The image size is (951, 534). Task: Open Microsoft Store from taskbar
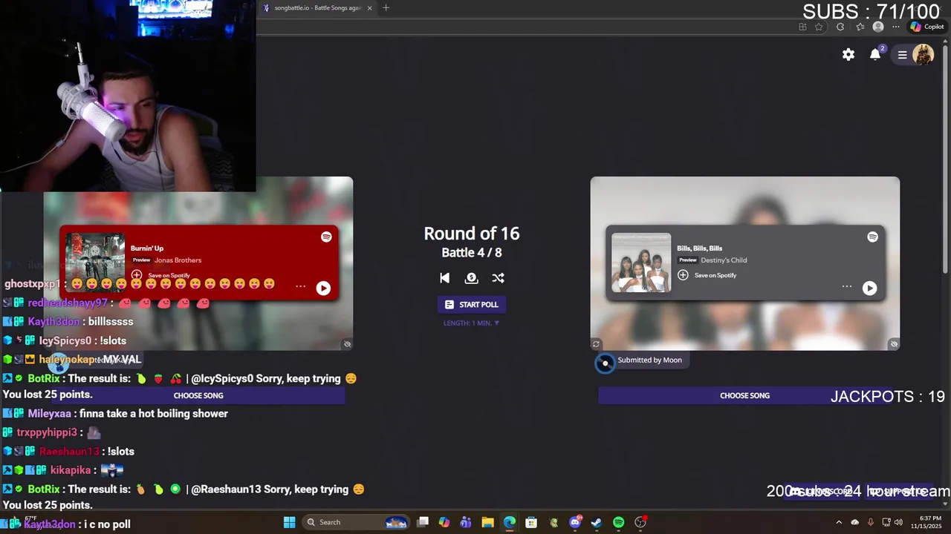click(x=531, y=522)
